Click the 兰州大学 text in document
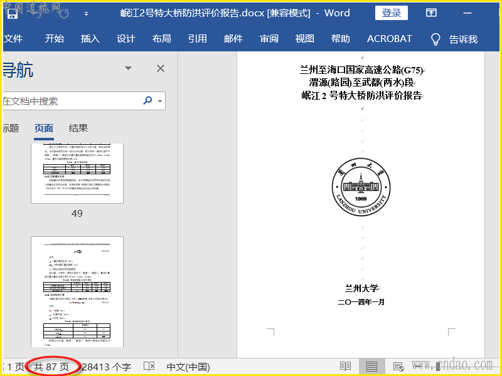The width and height of the screenshot is (502, 376). pos(361,288)
